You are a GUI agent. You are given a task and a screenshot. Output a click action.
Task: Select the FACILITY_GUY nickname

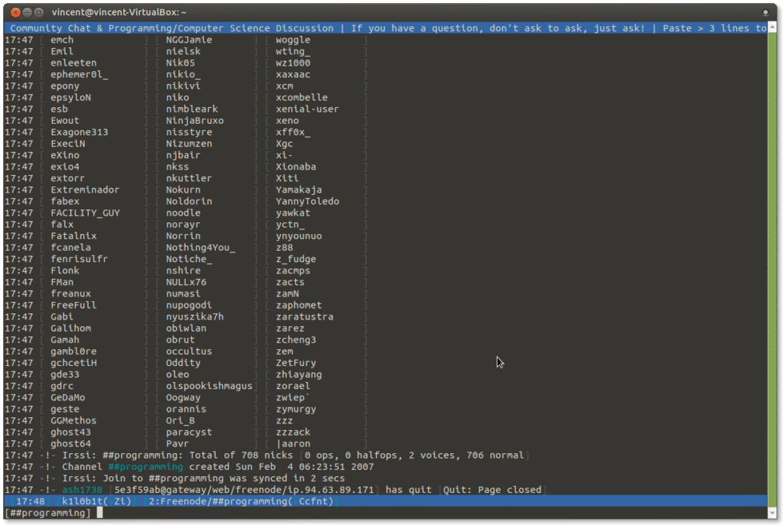[85, 213]
